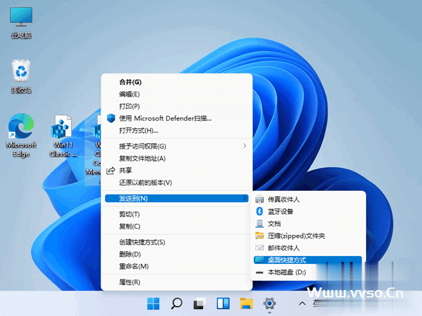Choose 编辑(E) in the context menu
422x316 pixels.
176,94
